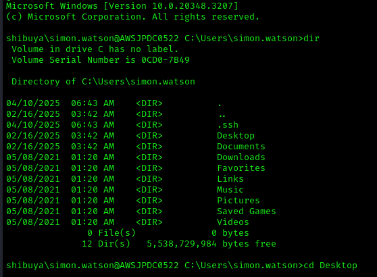Click '5,538,729,984 bytes free' value

pos(211,244)
